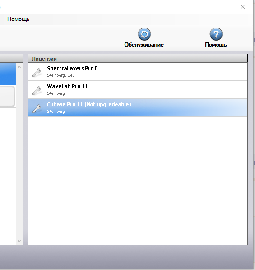Select Cubase Pro 11 (Not upgradeable) license
The image size is (255, 270).
[138, 108]
